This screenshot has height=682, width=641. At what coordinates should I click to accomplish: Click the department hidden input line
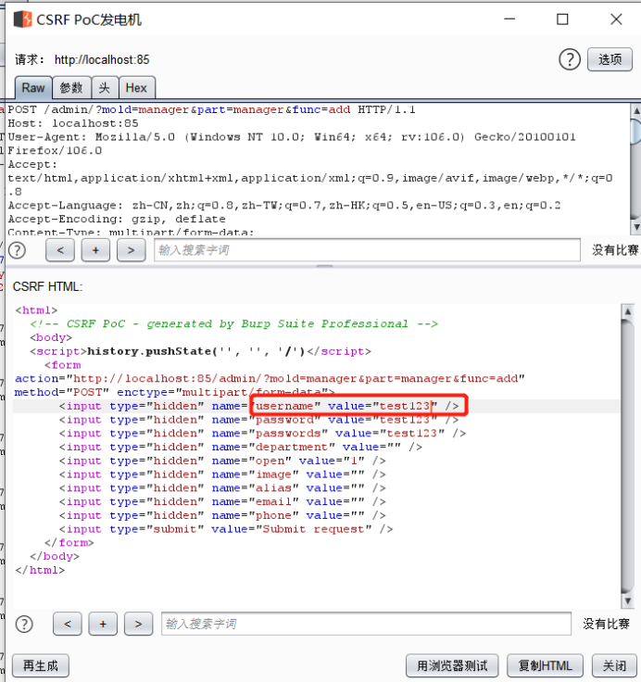(x=241, y=448)
